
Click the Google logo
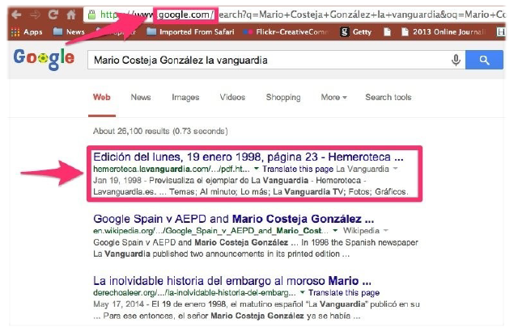[x=44, y=59]
